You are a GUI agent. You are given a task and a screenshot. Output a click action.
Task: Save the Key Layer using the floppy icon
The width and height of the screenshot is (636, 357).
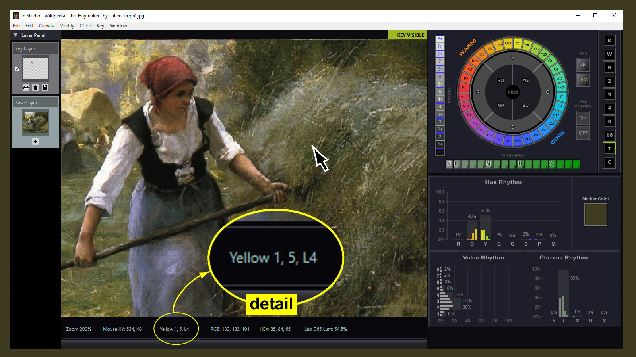pyautogui.click(x=45, y=88)
